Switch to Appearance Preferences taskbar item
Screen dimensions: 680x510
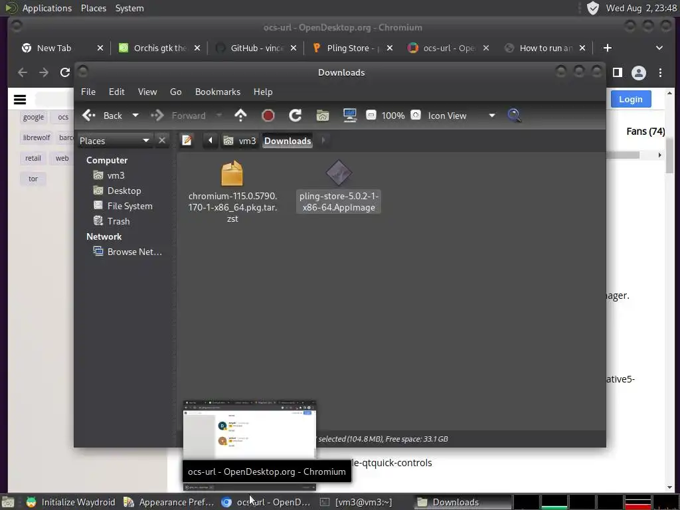coord(169,502)
